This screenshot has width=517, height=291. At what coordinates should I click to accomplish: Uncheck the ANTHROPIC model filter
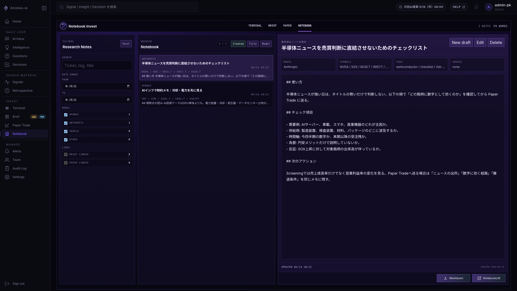pyautogui.click(x=66, y=123)
